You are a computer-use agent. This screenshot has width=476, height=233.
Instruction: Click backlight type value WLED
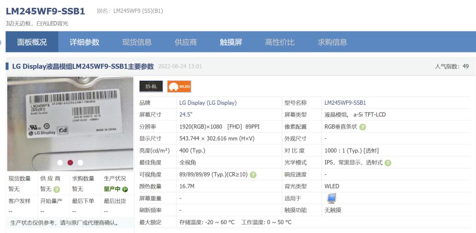tap(332, 187)
